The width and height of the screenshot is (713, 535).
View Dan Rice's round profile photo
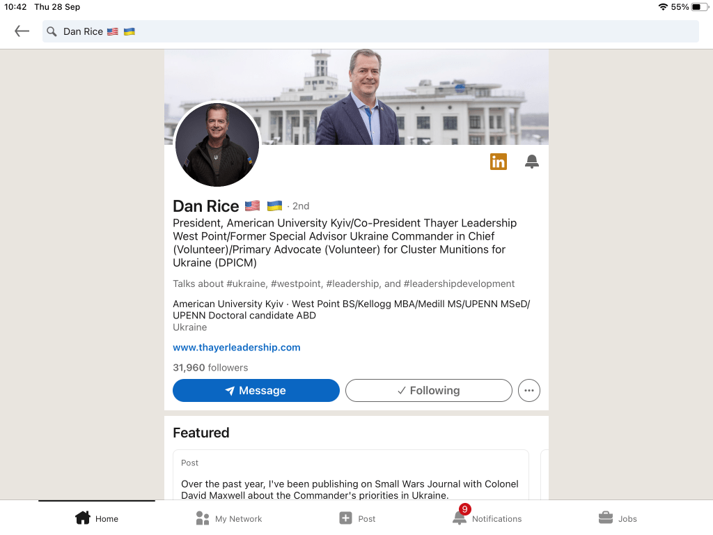click(217, 145)
